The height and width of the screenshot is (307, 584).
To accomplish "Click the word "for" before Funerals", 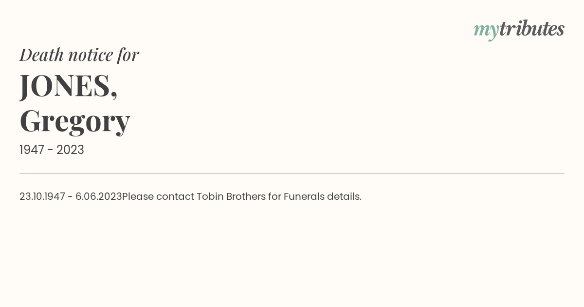I will [x=274, y=196].
